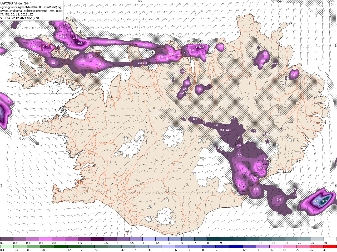Click the "2.9" value on the map
The height and width of the screenshot is (252, 337).
click(x=75, y=38)
